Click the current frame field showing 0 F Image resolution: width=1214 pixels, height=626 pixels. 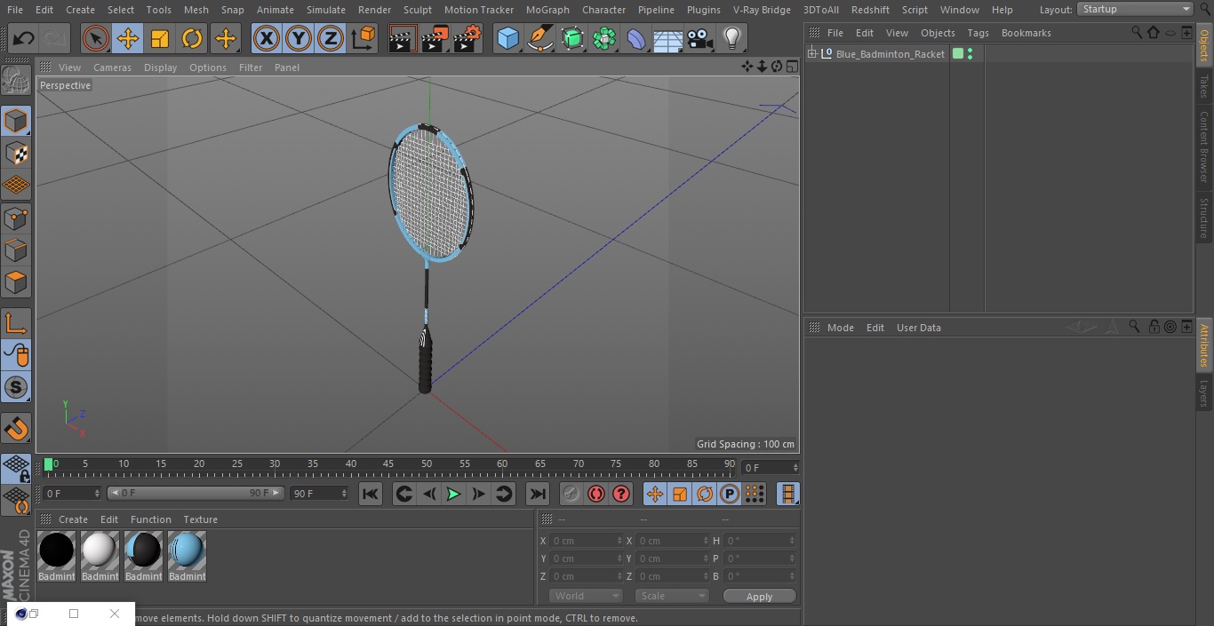click(x=771, y=468)
